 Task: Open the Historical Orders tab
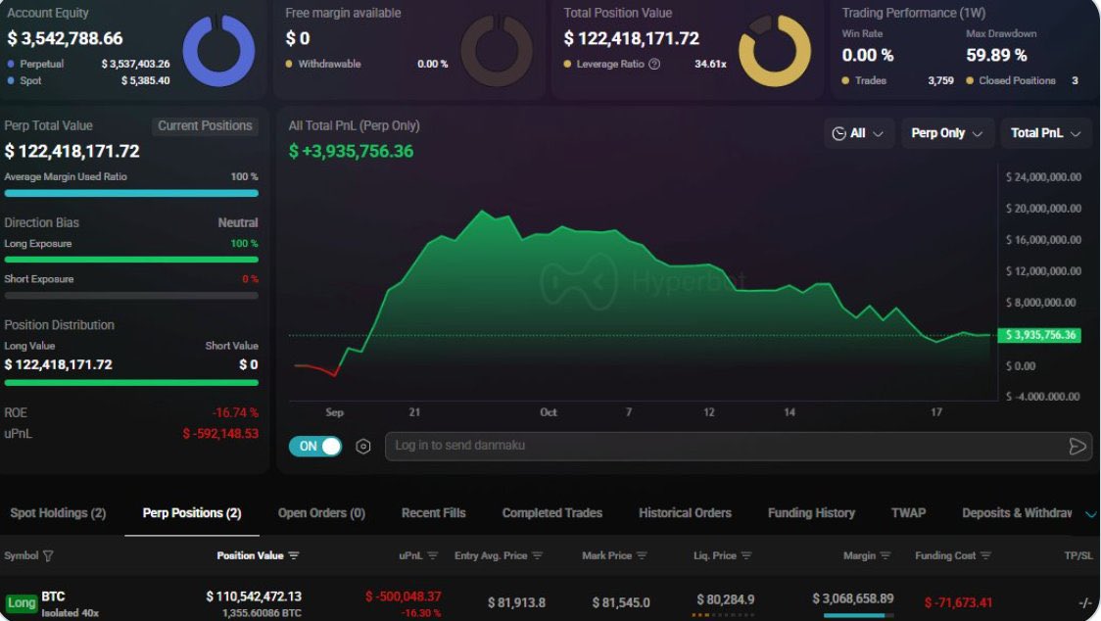point(685,513)
